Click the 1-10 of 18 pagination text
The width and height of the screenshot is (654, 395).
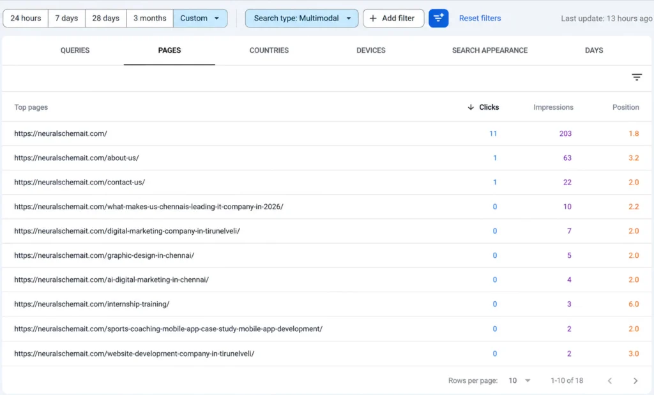tap(567, 380)
